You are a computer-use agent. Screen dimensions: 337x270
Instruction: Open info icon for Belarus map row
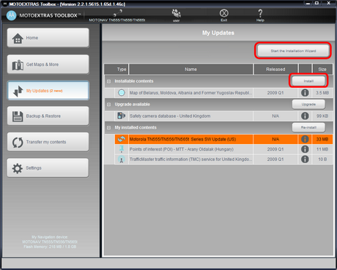pos(305,93)
